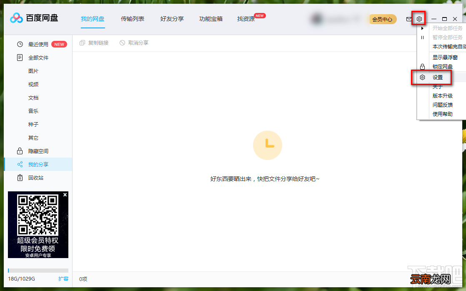Viewport: 466px width, 291px height.
Task: Click the share icon beside 我的分享
Action: 20,164
